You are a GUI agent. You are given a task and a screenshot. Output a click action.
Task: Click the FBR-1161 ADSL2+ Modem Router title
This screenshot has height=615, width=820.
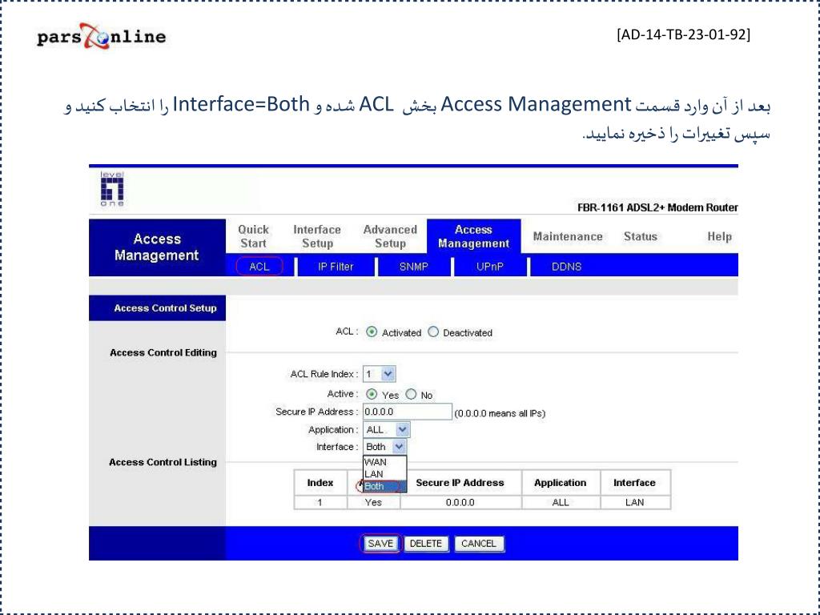pos(657,207)
